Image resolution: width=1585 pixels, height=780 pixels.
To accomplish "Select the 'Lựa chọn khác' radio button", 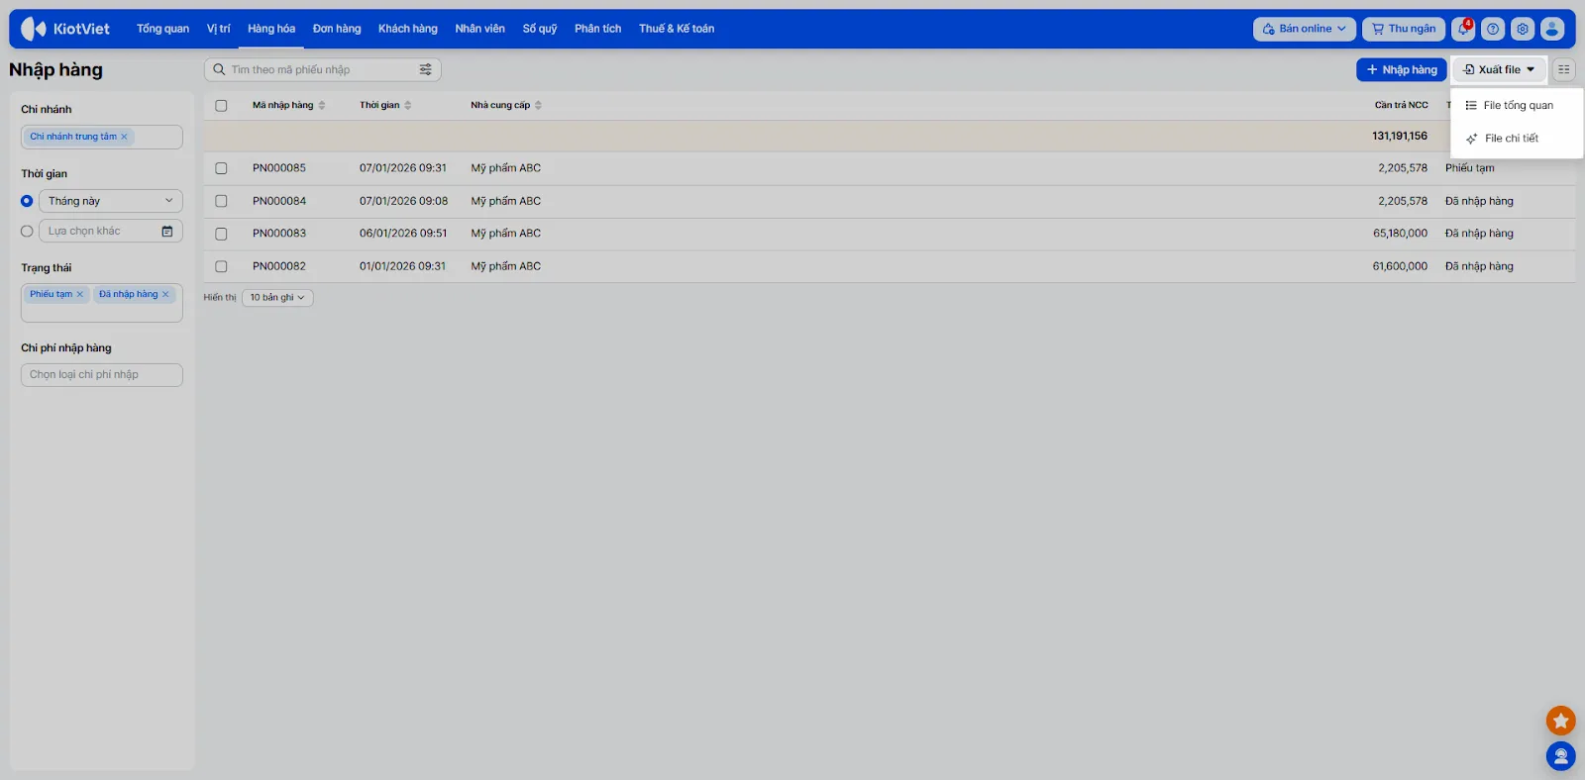I will 27,232.
